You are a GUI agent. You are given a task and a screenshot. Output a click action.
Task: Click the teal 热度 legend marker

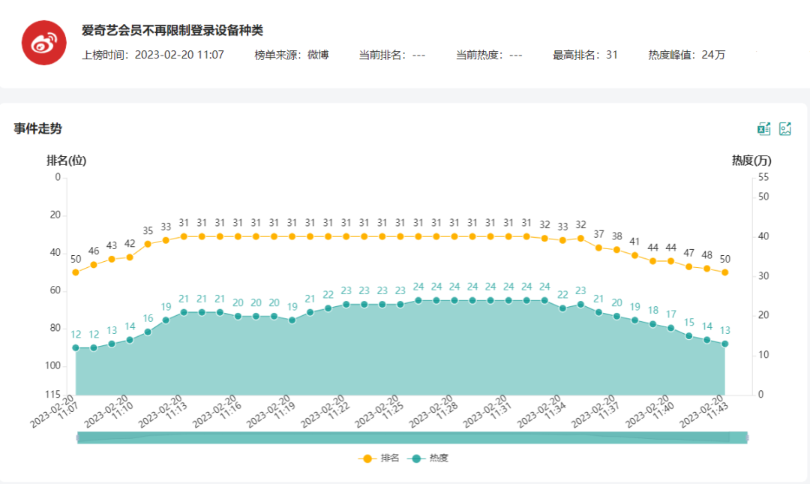416,458
